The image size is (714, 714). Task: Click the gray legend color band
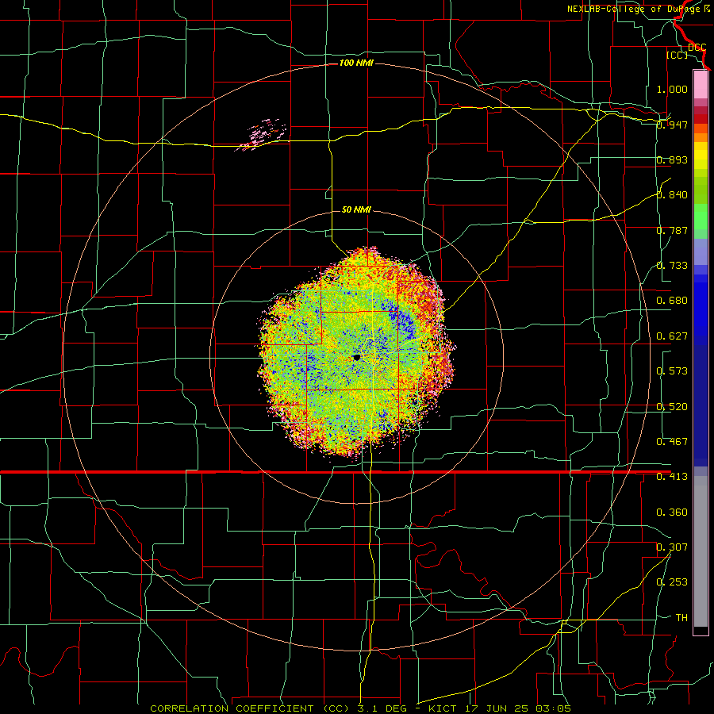pyautogui.click(x=701, y=551)
